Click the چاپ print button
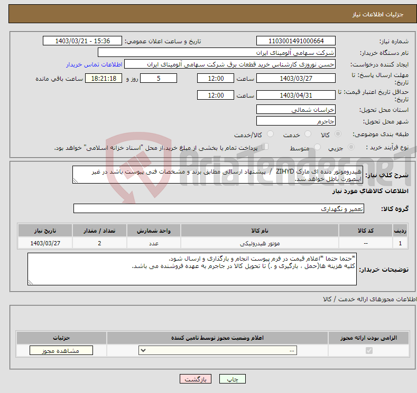Image resolution: width=417 pixels, height=393 pixels. coord(233,379)
